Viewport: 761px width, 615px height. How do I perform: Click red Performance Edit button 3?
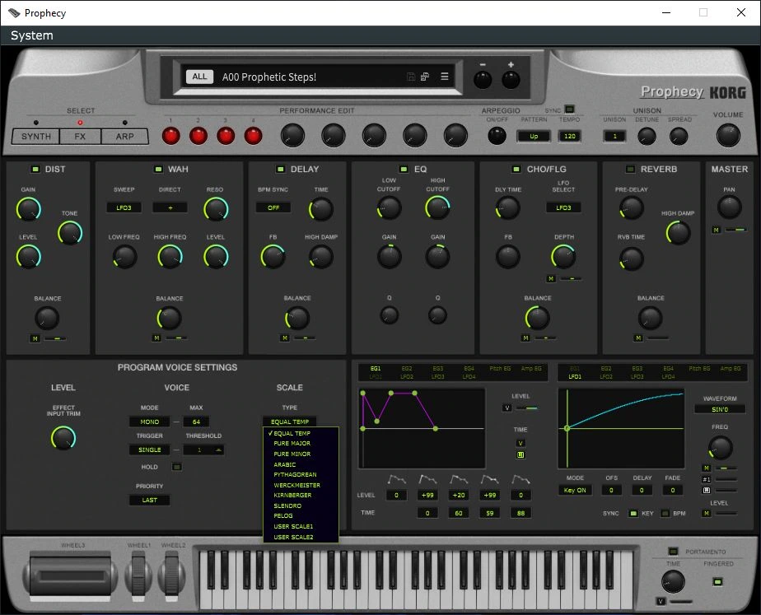226,136
